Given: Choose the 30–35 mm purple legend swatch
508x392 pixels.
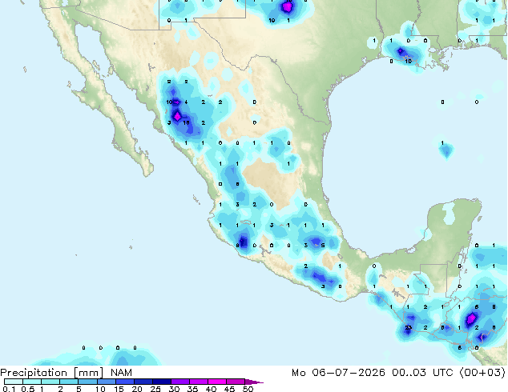Looking at the screenshot, I should coord(180,382).
